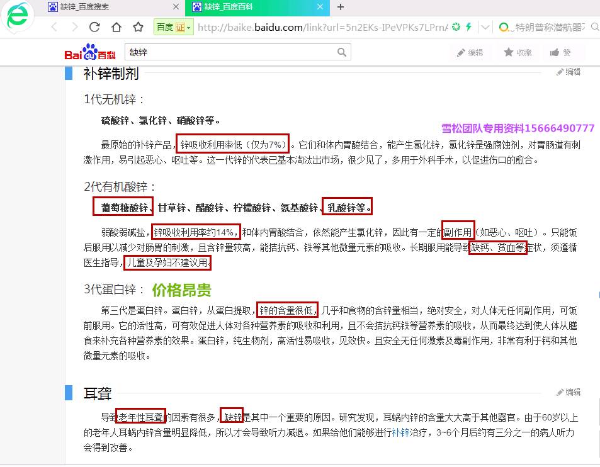The image size is (600, 467).
Task: Click the green lightning speed-mode icon
Action: (468, 27)
